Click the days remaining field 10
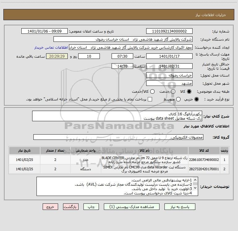The image size is (238, 231). coord(89,56)
